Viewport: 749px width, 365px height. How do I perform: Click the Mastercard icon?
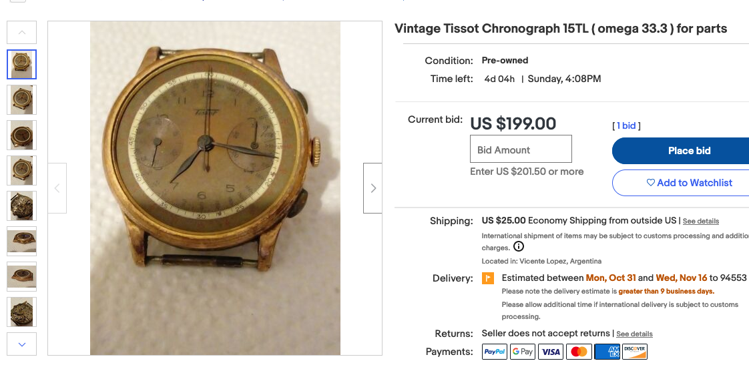(579, 352)
